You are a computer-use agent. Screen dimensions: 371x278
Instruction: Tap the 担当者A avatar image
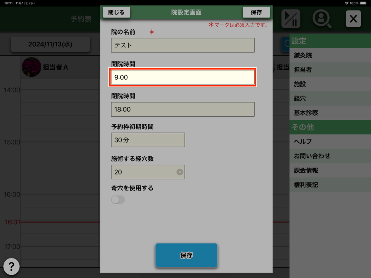coord(31,67)
